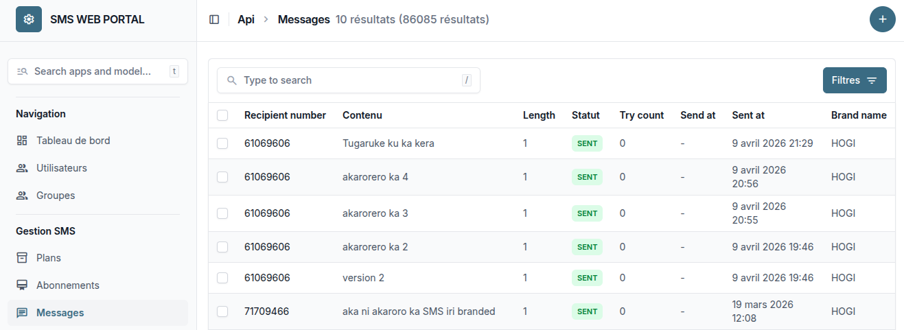The image size is (904, 330).
Task: Focus the Type to search field
Action: coord(349,80)
